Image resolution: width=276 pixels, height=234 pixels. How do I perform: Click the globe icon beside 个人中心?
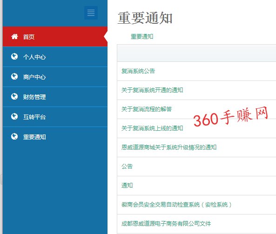pos(14,56)
